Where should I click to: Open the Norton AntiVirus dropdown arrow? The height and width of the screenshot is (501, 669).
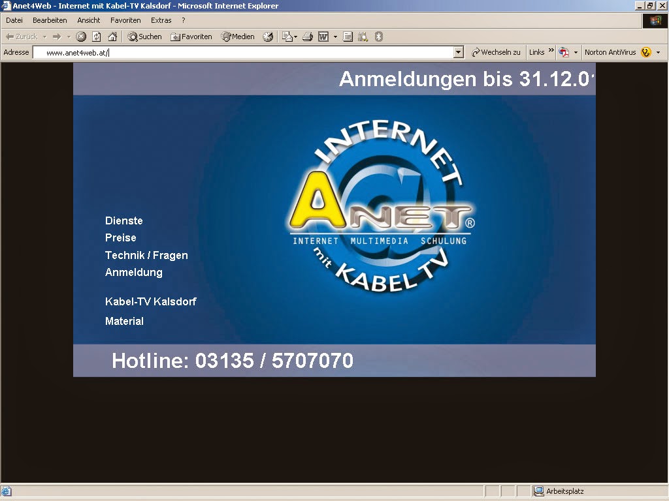[x=659, y=52]
